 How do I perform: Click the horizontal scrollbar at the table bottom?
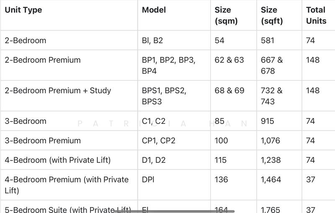coord(174,211)
